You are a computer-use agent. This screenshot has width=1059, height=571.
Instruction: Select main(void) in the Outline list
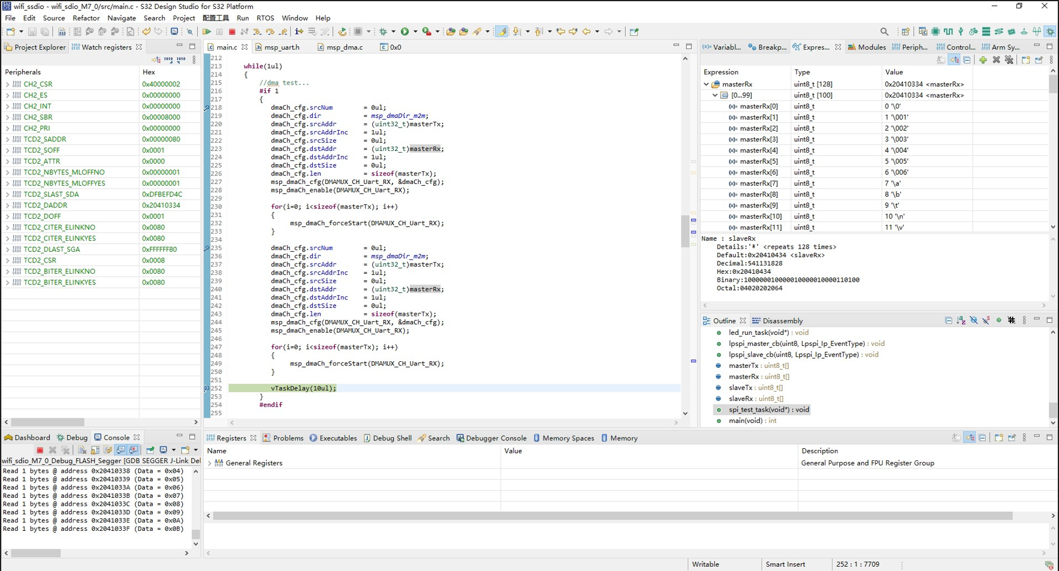tap(745, 421)
